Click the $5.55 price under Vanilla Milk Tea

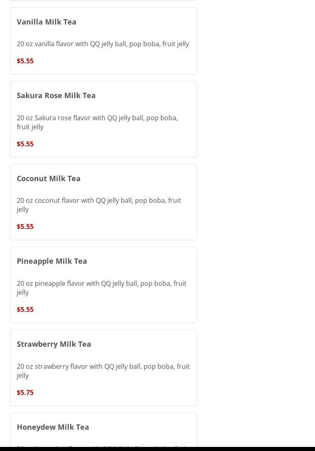coord(25,61)
